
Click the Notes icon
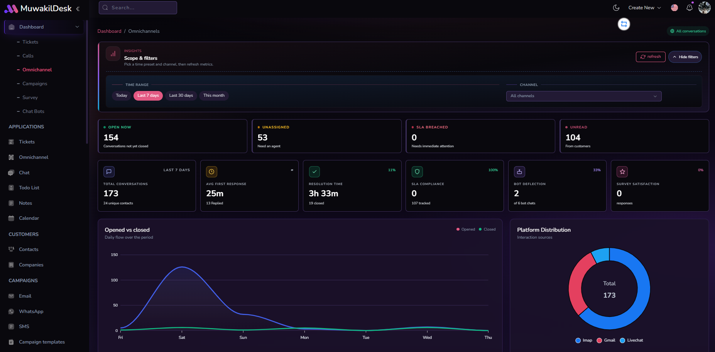[x=11, y=203]
